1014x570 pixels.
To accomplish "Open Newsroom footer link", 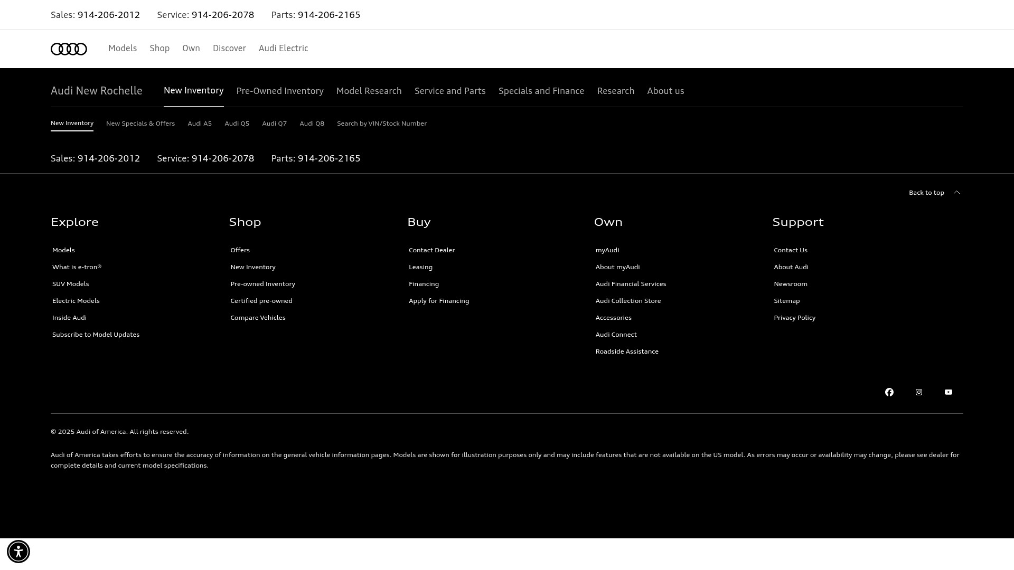I will coord(790,284).
